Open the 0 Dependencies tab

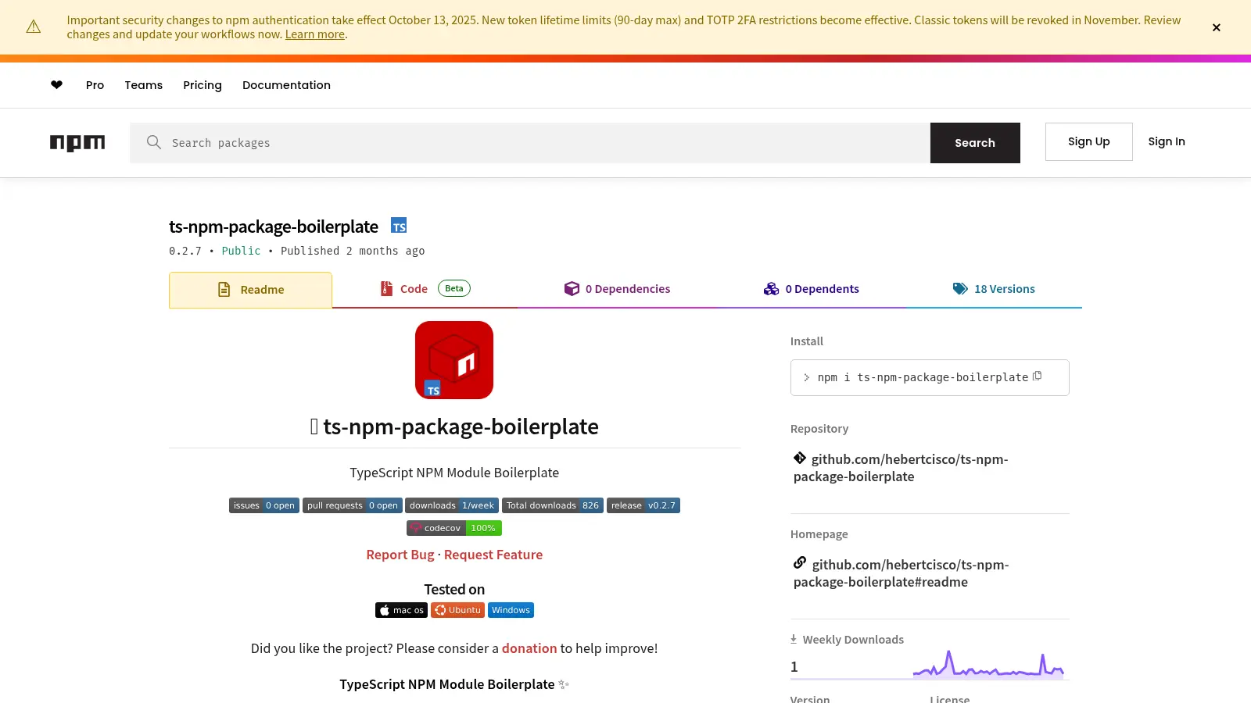[x=617, y=289]
